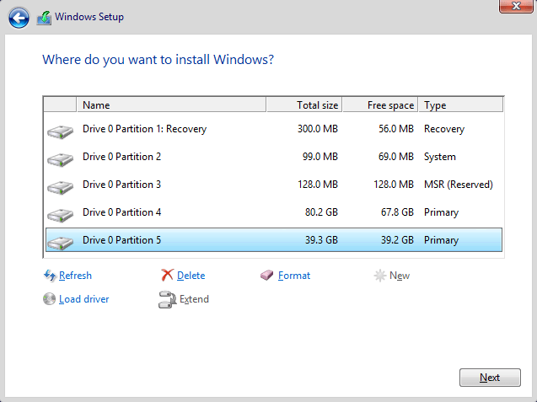Click the pink eraser Format icon
This screenshot has height=402, width=537.
tap(266, 275)
